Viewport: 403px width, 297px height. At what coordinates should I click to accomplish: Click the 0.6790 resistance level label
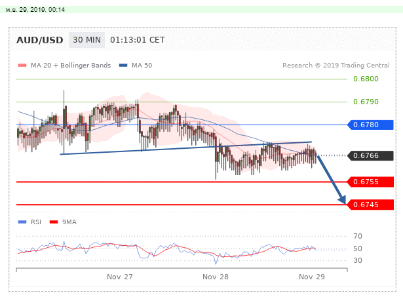pos(366,102)
